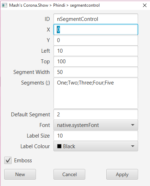Click into the X value field
The height and width of the screenshot is (186, 150).
coord(96,30)
